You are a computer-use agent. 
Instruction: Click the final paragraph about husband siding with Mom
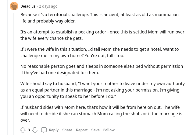click(101, 114)
